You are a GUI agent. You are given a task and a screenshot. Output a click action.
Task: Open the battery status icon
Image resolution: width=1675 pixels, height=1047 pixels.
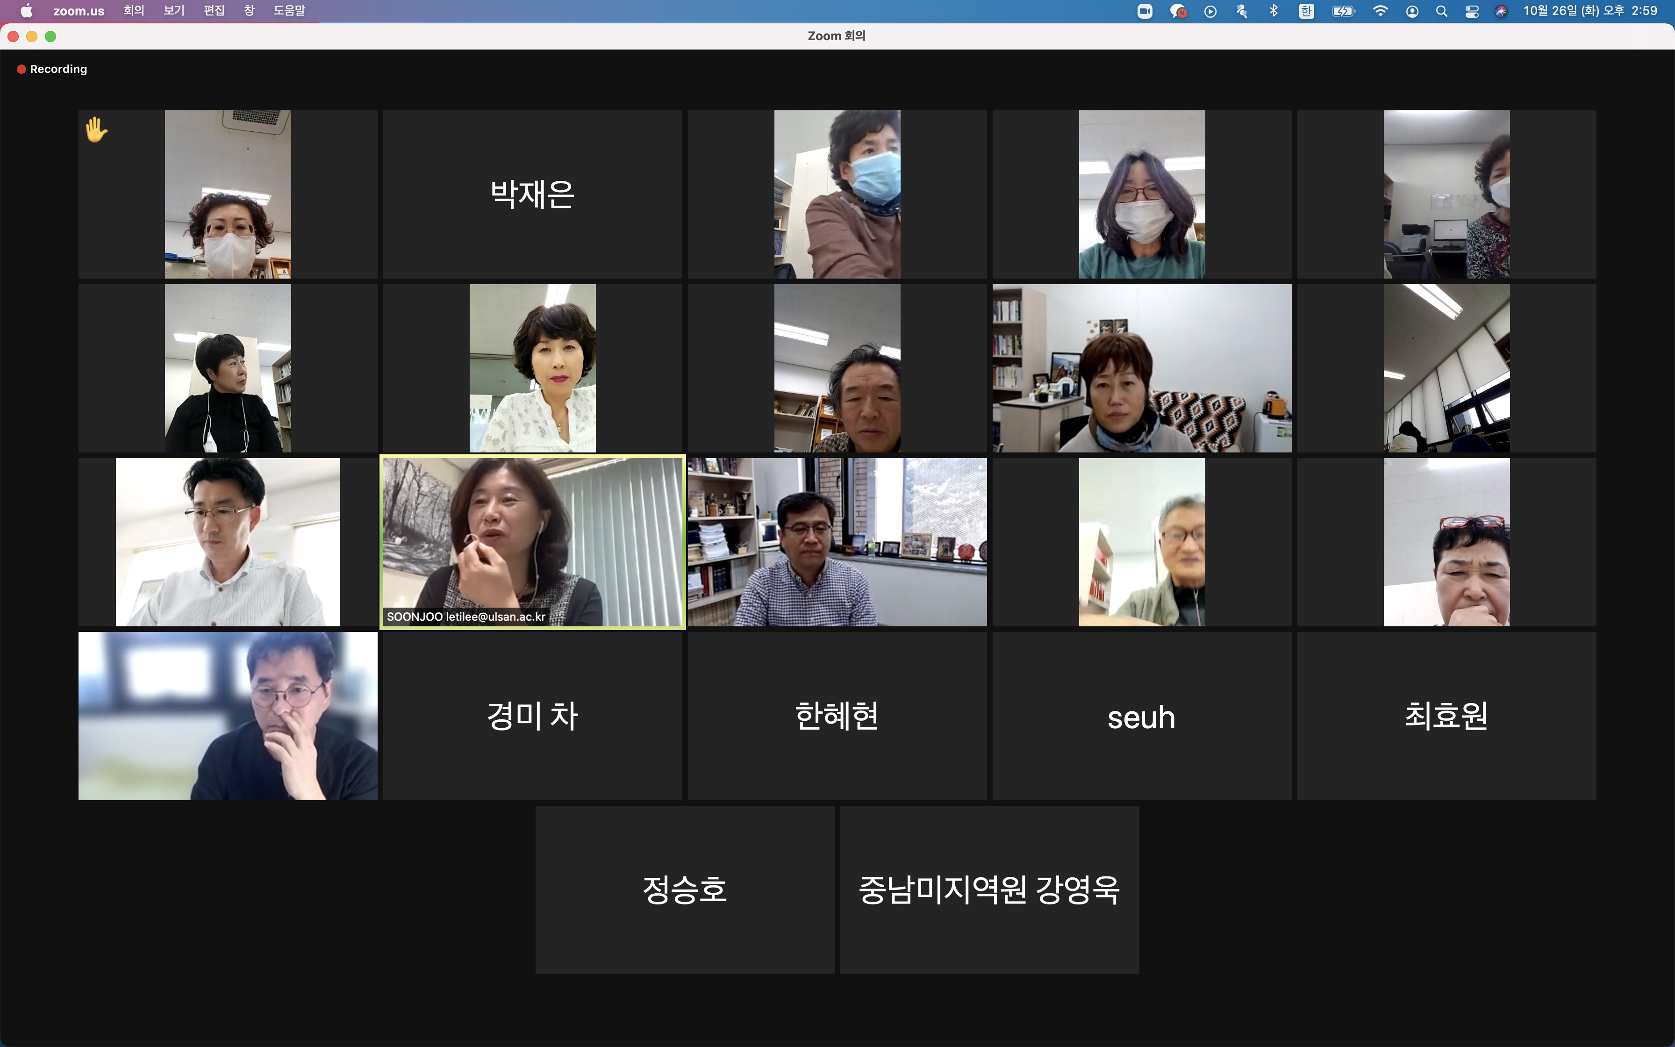tap(1344, 11)
